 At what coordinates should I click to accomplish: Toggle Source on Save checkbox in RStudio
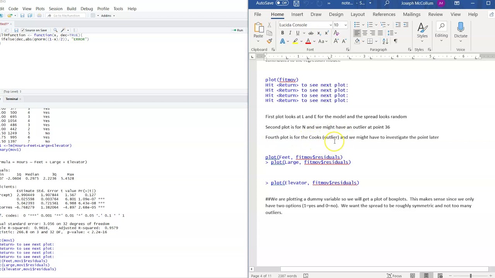(23, 30)
